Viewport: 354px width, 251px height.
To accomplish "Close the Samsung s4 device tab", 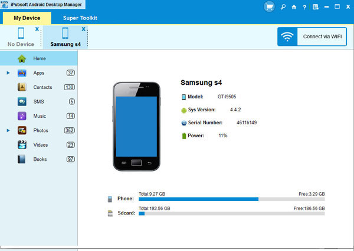I will pyautogui.click(x=84, y=29).
